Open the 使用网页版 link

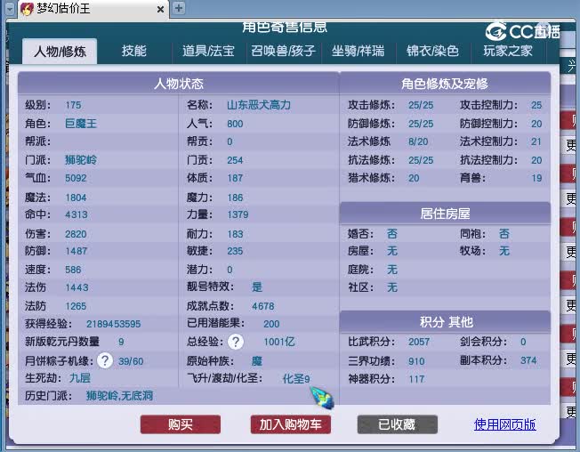pyautogui.click(x=505, y=424)
